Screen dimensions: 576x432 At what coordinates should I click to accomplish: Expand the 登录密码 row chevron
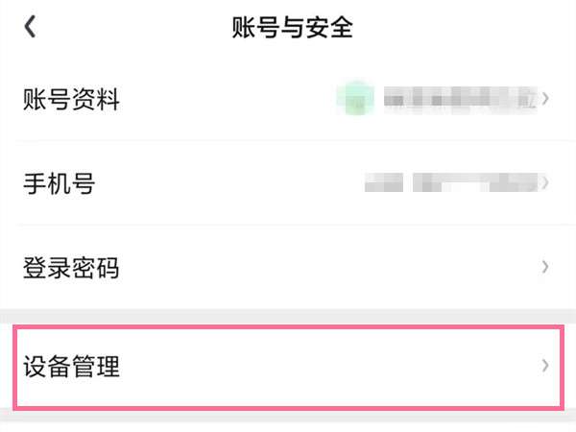[x=545, y=266]
